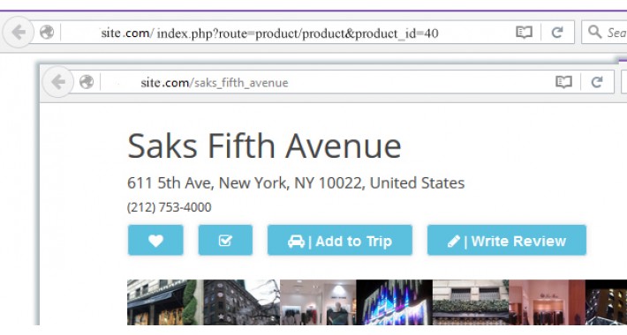Open the blue illuminated light display photo

tap(394, 302)
